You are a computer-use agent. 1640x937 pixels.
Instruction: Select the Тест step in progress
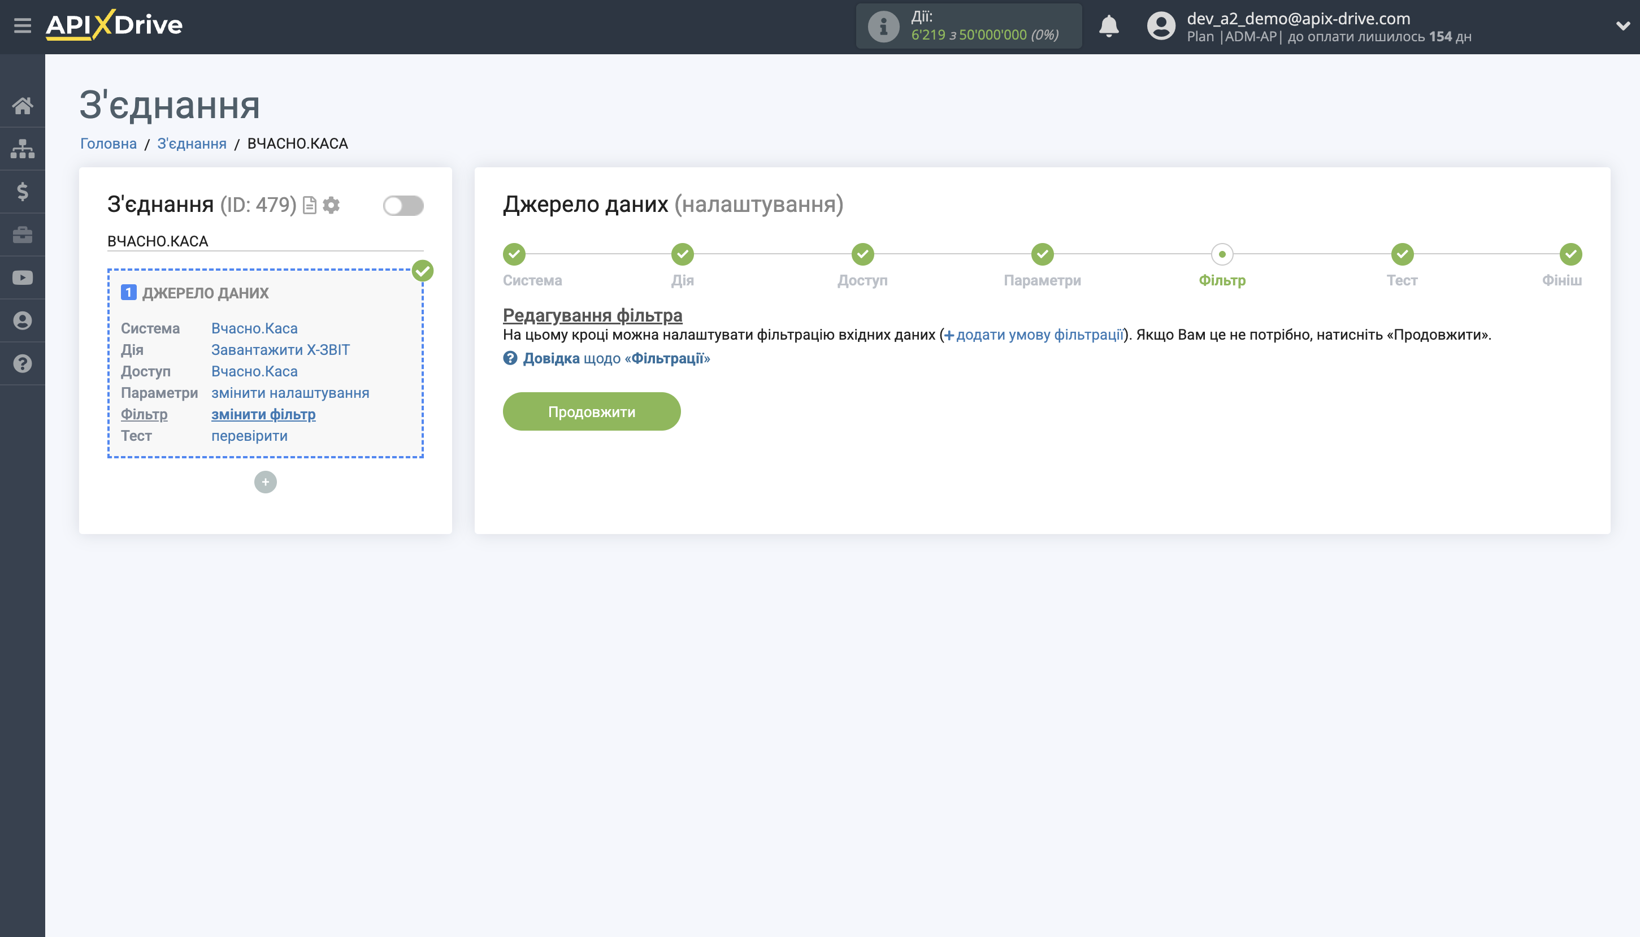click(1402, 255)
